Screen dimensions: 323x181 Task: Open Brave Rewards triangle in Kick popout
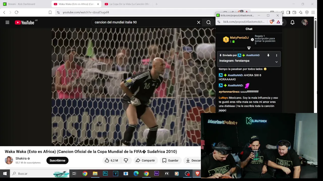coord(278,22)
